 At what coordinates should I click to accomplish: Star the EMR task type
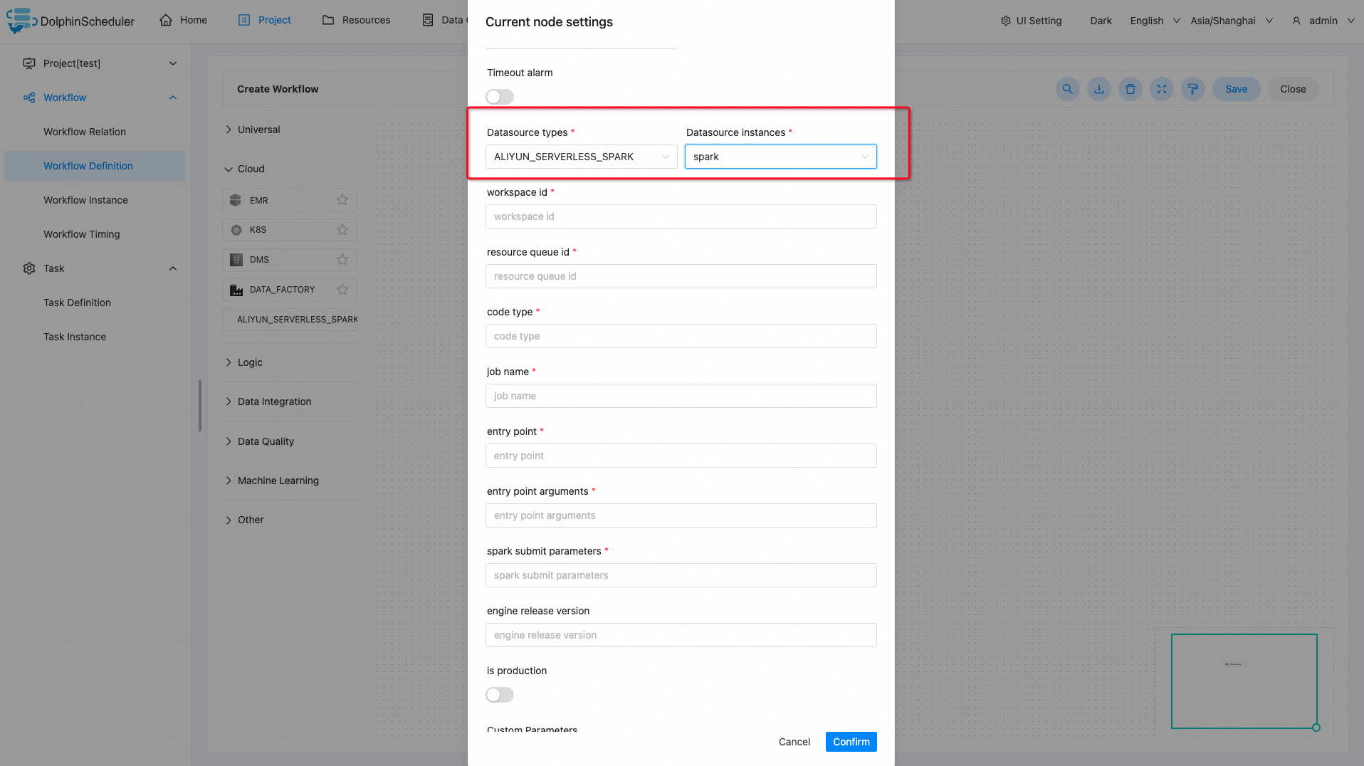click(x=342, y=200)
